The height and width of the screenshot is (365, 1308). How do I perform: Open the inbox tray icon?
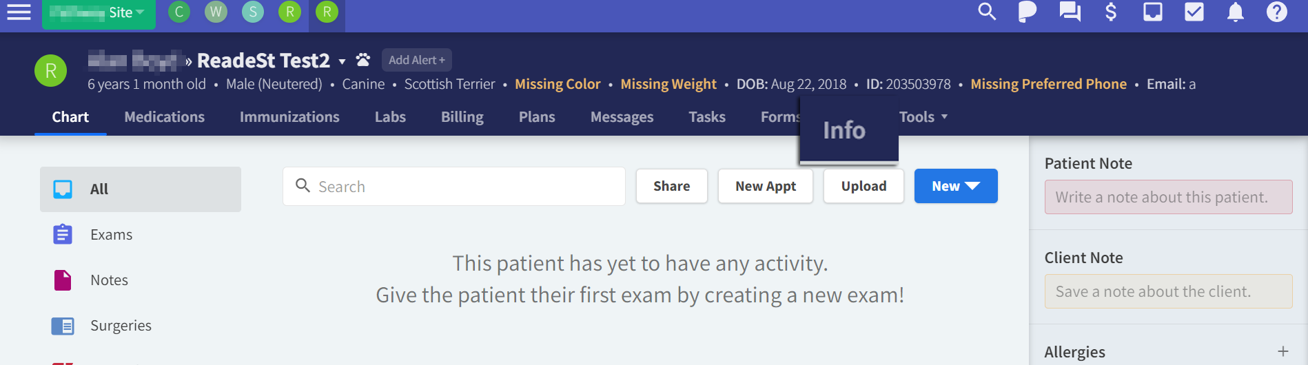click(x=1153, y=12)
